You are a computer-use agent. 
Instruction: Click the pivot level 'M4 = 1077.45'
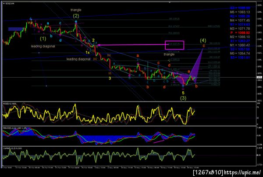point(240,20)
